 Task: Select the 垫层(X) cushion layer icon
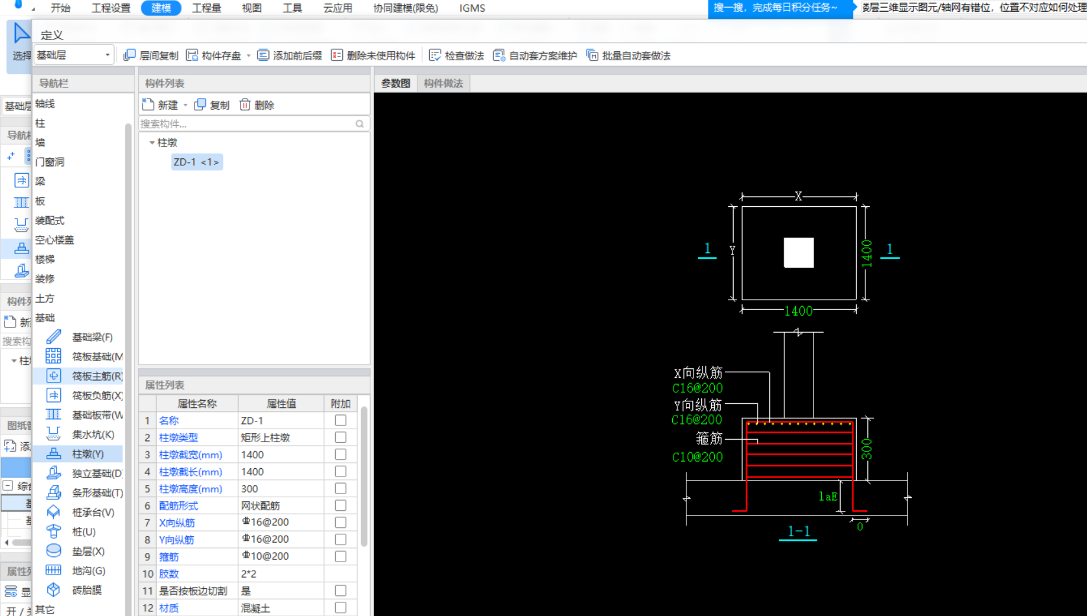click(x=54, y=551)
